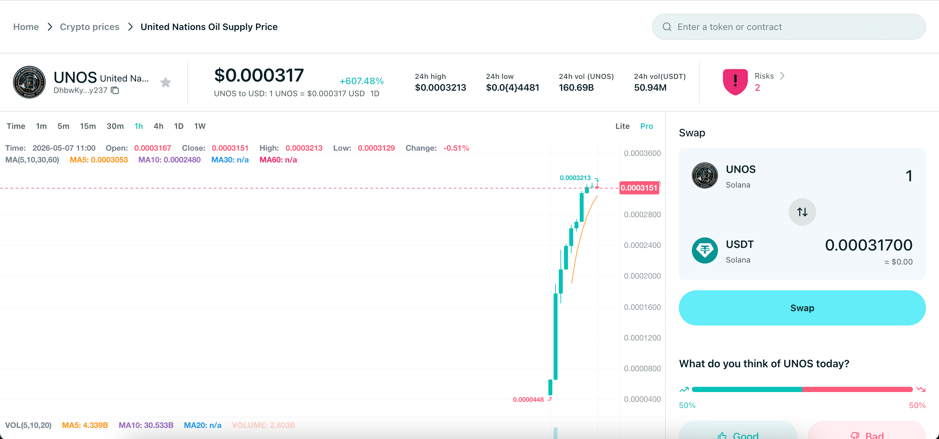939x439 pixels.
Task: Select the 1W timeframe tab
Action: point(200,126)
